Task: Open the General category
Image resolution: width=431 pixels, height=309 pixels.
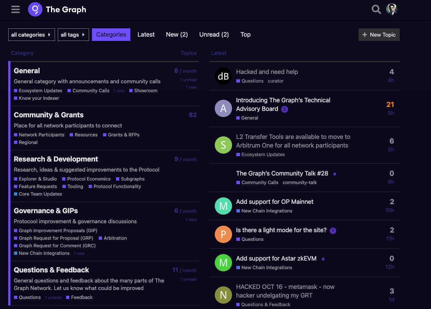Action: [27, 71]
